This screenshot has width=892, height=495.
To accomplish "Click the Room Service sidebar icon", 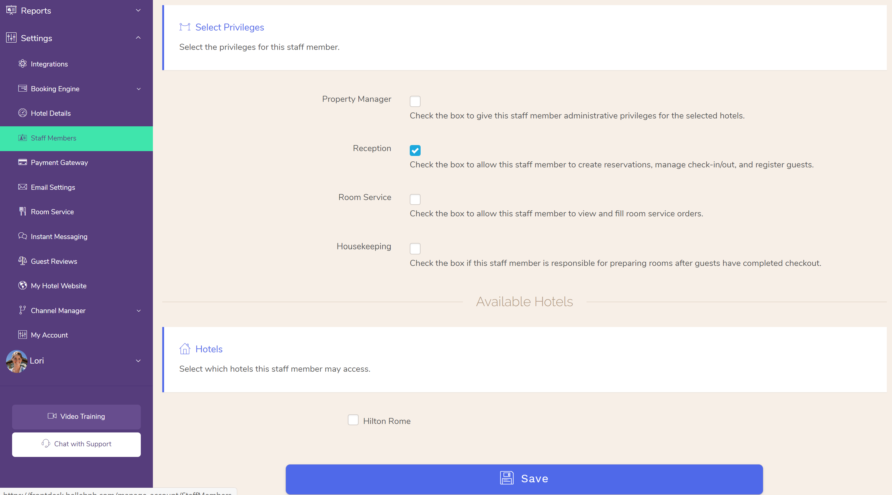I will 23,212.
